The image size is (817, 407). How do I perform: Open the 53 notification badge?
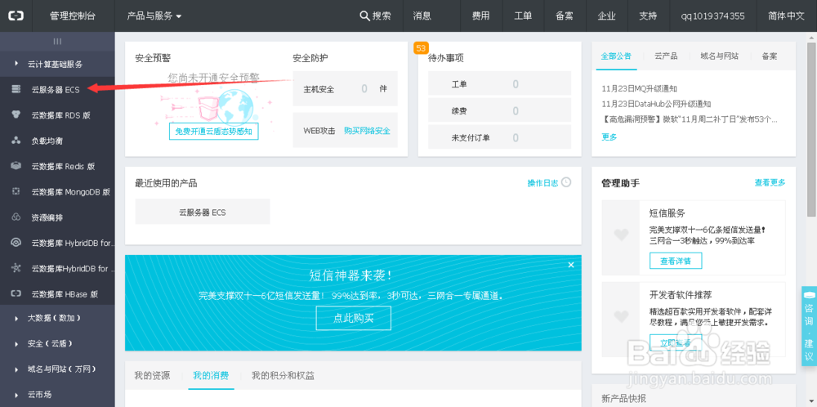[421, 48]
